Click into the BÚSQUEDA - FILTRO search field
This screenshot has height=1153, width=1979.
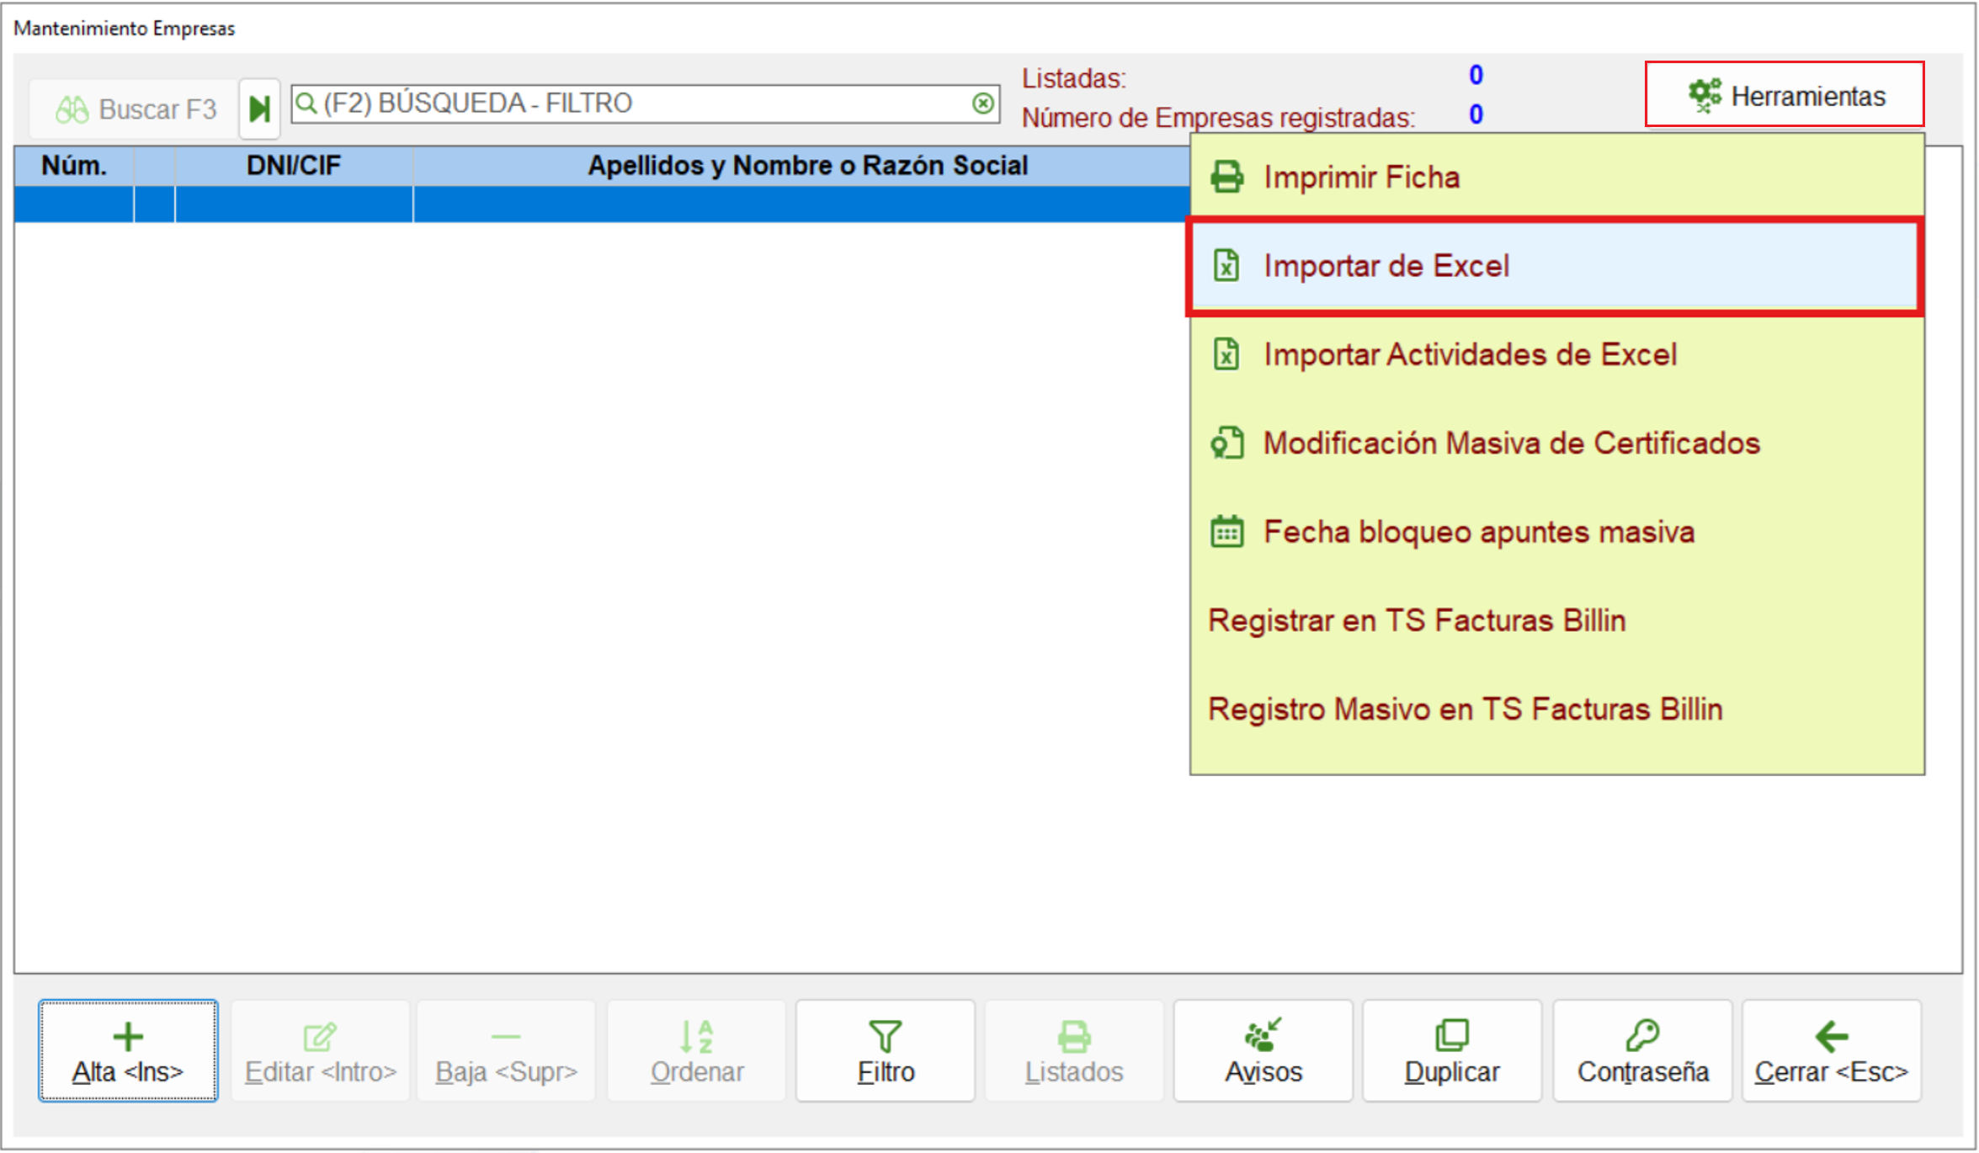pos(645,104)
